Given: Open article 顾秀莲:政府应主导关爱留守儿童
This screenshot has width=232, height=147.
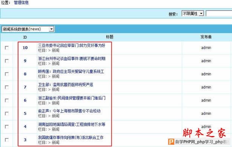Looking at the screenshot, I should click(x=71, y=71).
